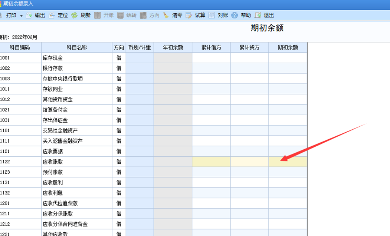Select the 库存现金 累计借方 cell
The image size is (390, 236).
(211, 58)
